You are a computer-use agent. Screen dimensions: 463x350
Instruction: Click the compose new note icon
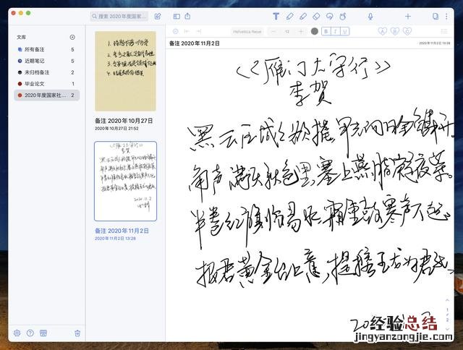tap(158, 16)
